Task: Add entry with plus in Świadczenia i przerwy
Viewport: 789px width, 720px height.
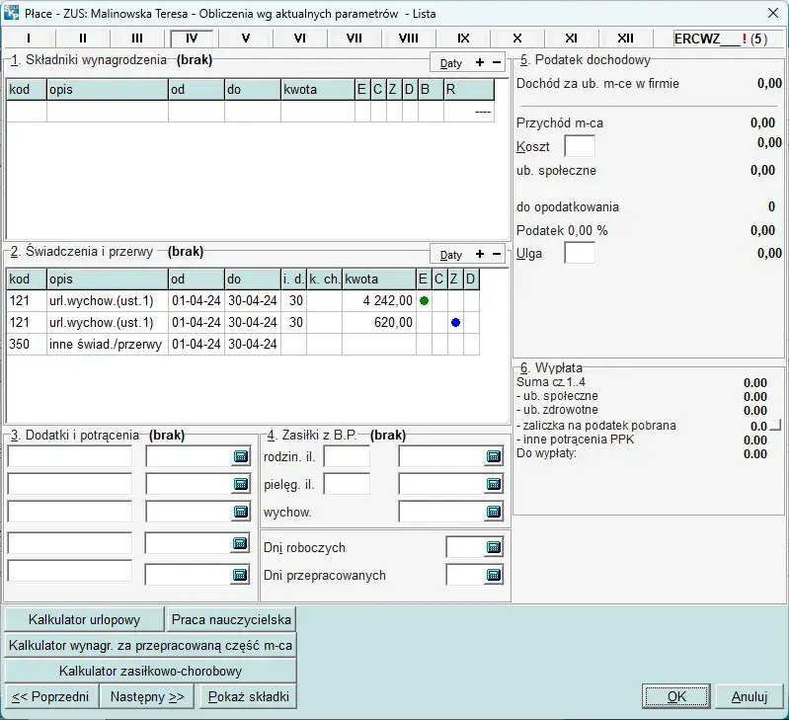Action: (480, 255)
